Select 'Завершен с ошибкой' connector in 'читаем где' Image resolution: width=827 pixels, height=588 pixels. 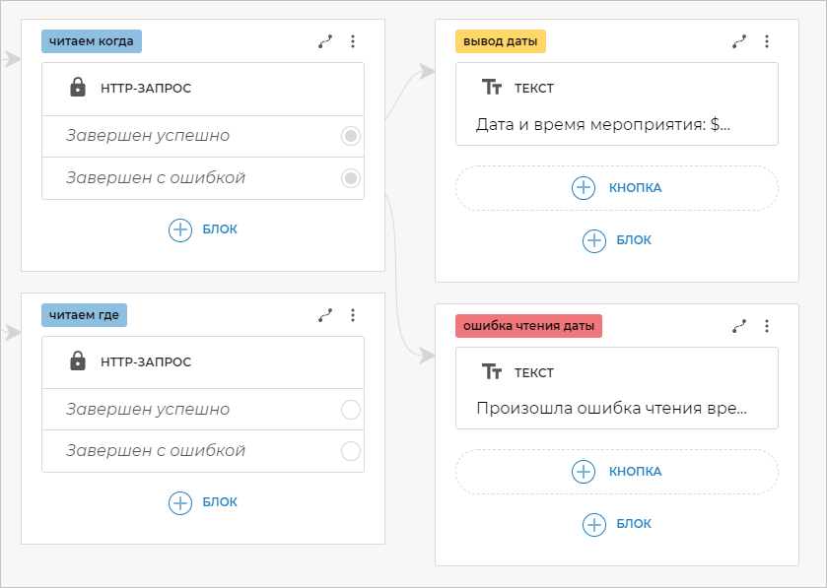pyautogui.click(x=350, y=451)
